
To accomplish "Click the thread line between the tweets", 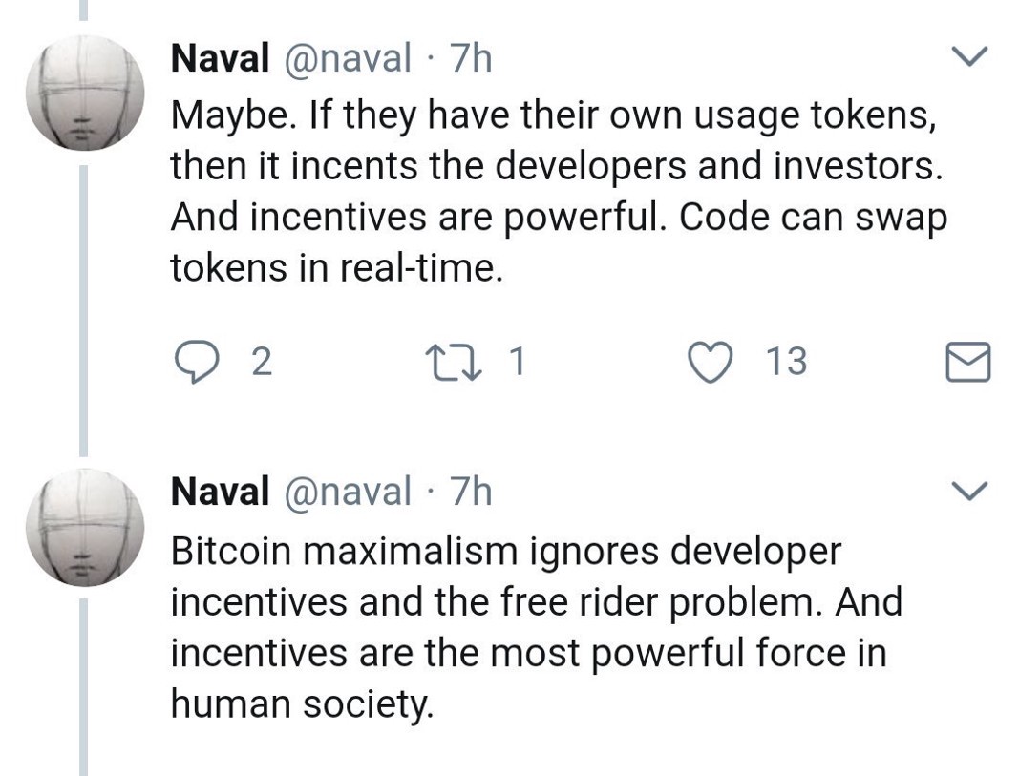I will (83, 310).
